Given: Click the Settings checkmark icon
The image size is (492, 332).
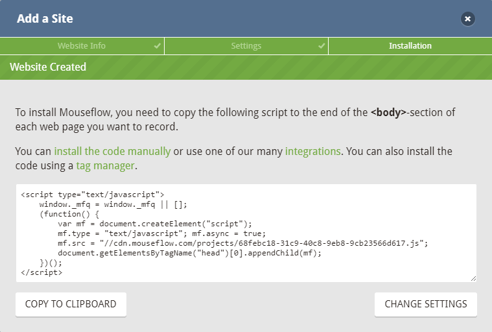Looking at the screenshot, I should tap(322, 46).
